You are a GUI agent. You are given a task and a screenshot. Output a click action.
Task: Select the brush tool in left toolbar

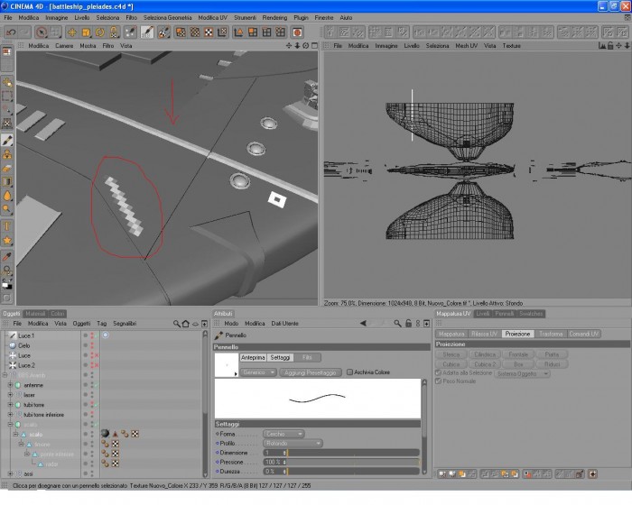click(x=7, y=140)
